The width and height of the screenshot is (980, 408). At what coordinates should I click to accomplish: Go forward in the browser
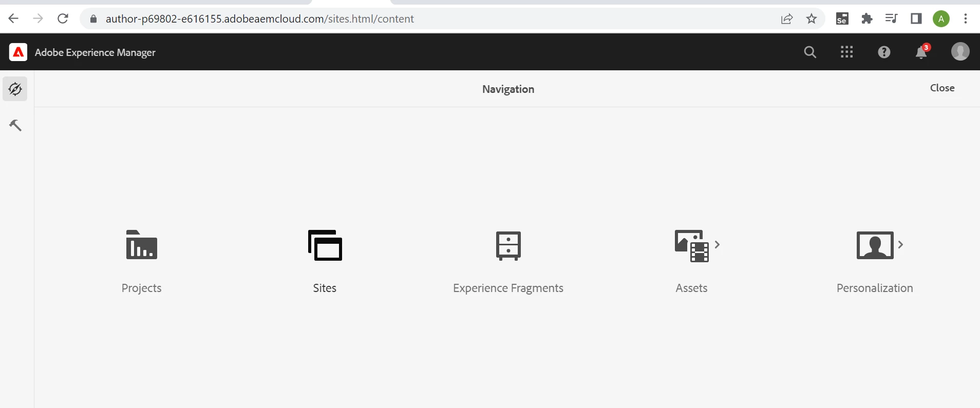(x=38, y=19)
